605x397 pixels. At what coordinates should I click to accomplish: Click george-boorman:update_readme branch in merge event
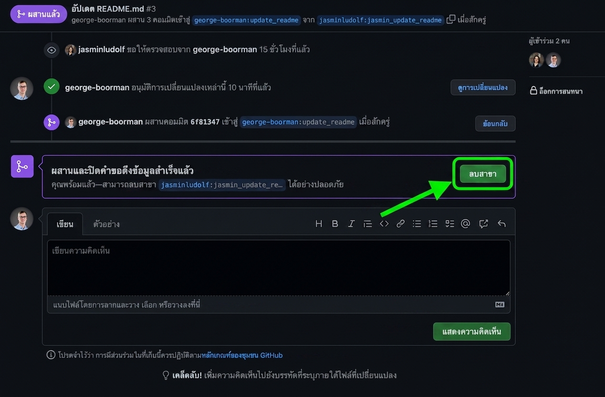point(298,122)
